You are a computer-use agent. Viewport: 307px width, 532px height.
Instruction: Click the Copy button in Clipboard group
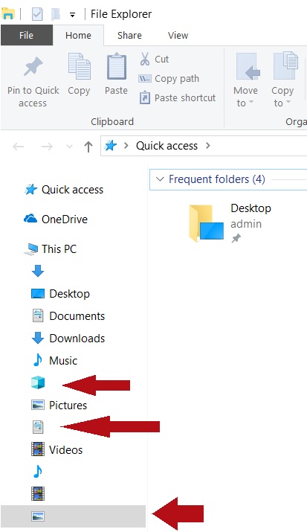(79, 74)
